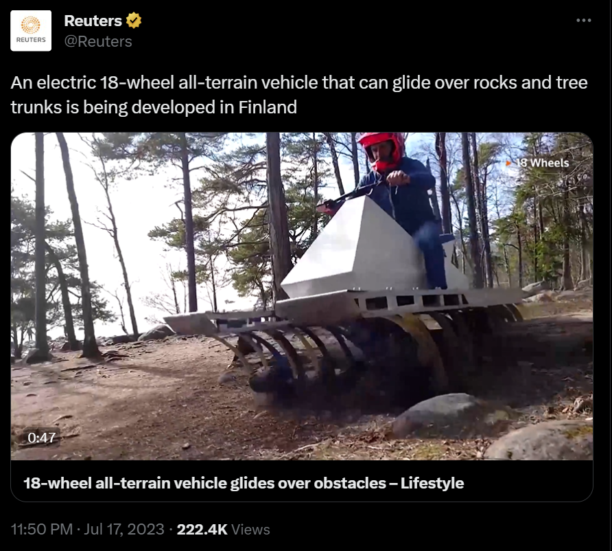This screenshot has height=551, width=612.
Task: Click the word Finland in tweet text
Action: coord(268,107)
